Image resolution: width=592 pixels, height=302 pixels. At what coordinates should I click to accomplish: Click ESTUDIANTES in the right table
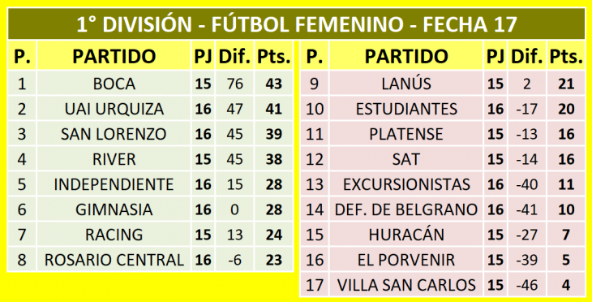[406, 109]
